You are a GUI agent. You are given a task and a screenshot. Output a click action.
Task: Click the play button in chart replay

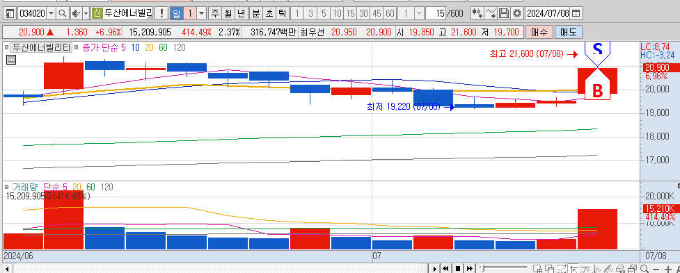435,269
